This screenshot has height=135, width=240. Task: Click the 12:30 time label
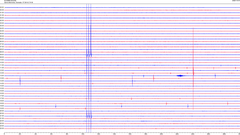tap(2, 73)
